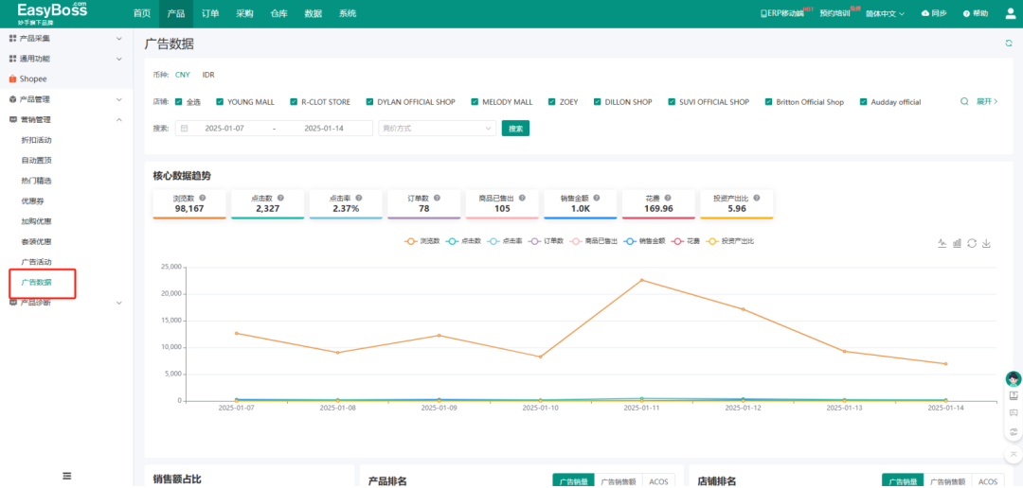Uncheck SUVI OFFICIAL SHOP checkbox
Image resolution: width=1023 pixels, height=488 pixels.
[672, 102]
